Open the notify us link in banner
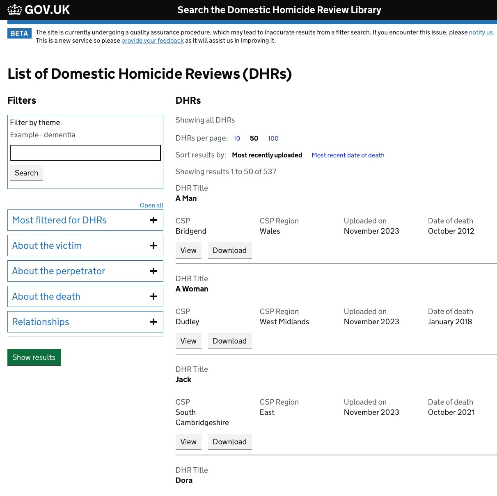The image size is (497, 496). pos(481,32)
